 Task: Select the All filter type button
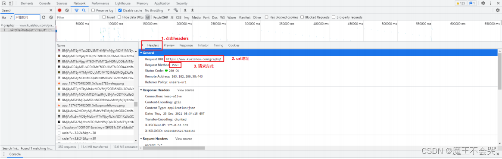(x=148, y=17)
